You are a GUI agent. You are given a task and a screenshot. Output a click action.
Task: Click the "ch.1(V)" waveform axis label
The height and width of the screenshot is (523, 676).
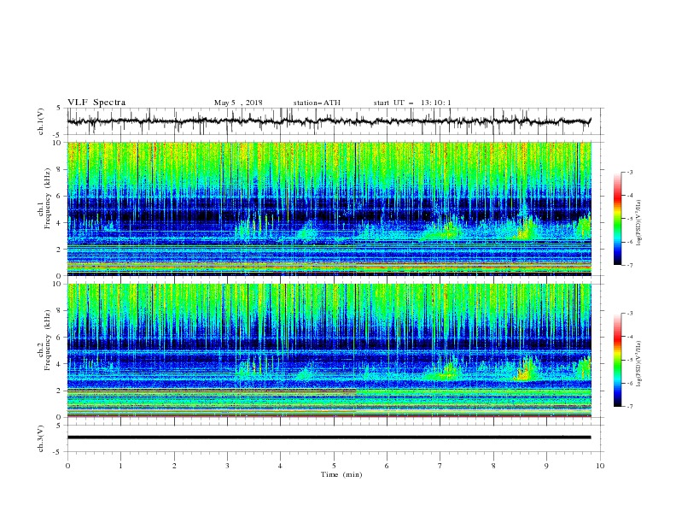(41, 121)
